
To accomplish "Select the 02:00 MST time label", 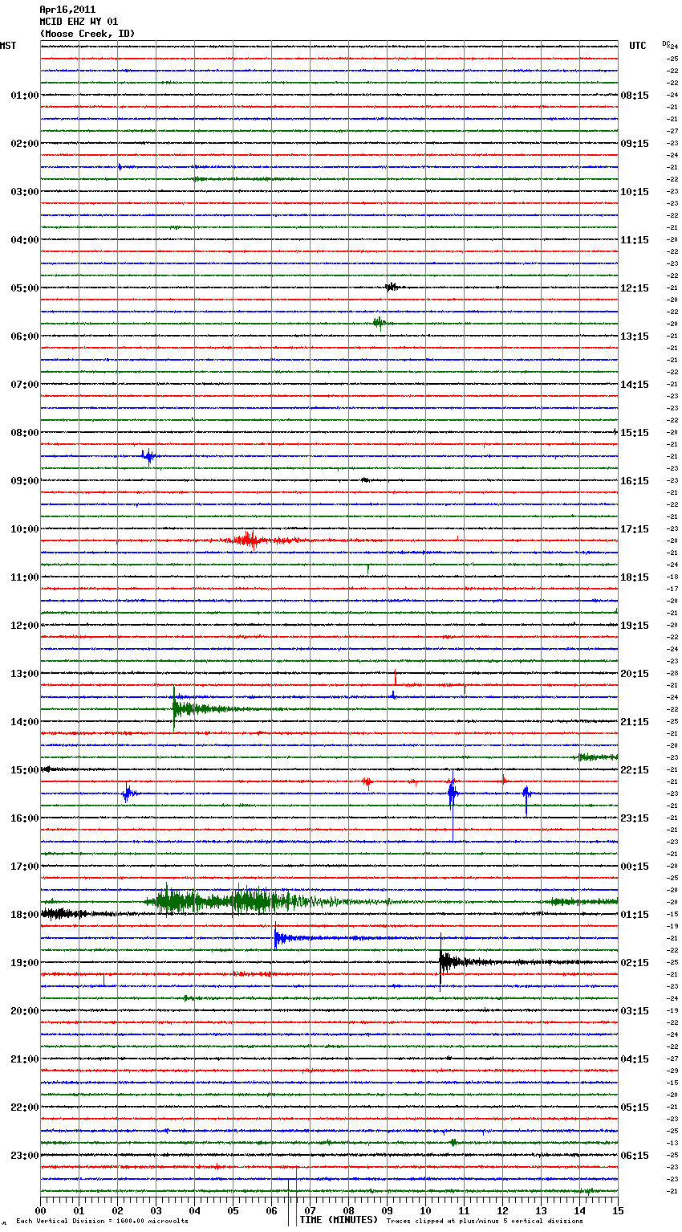I will (x=25, y=144).
